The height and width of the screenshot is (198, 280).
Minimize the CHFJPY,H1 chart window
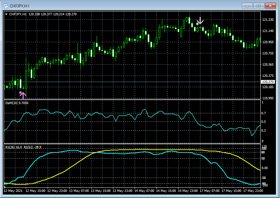(x=247, y=5)
